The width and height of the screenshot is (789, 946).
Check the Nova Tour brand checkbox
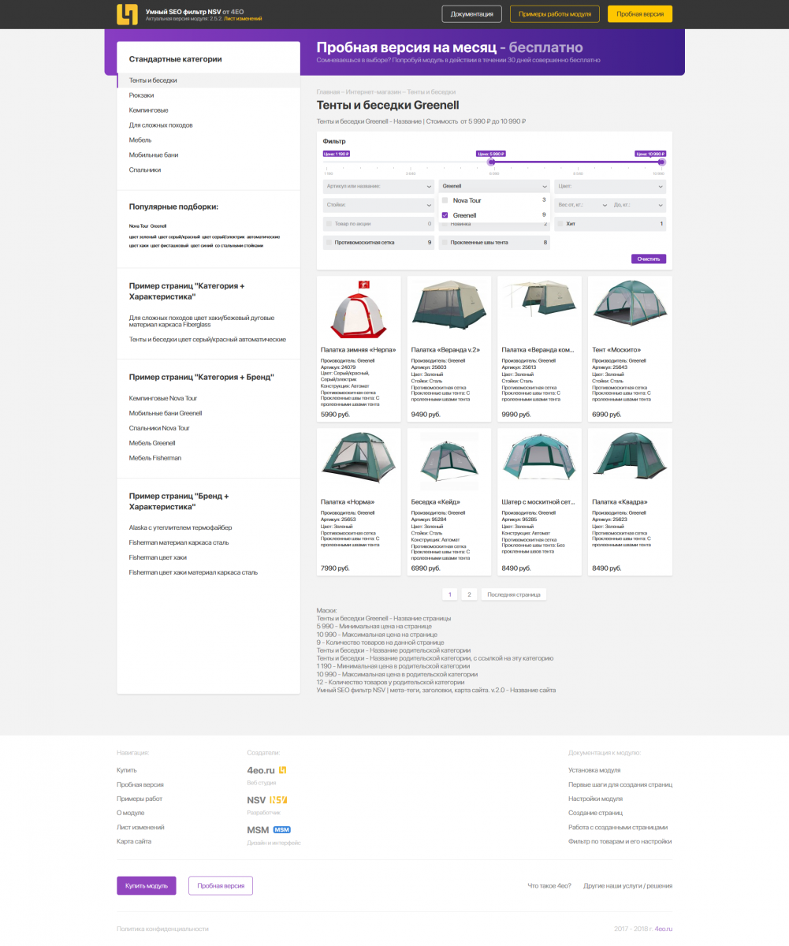pyautogui.click(x=445, y=200)
